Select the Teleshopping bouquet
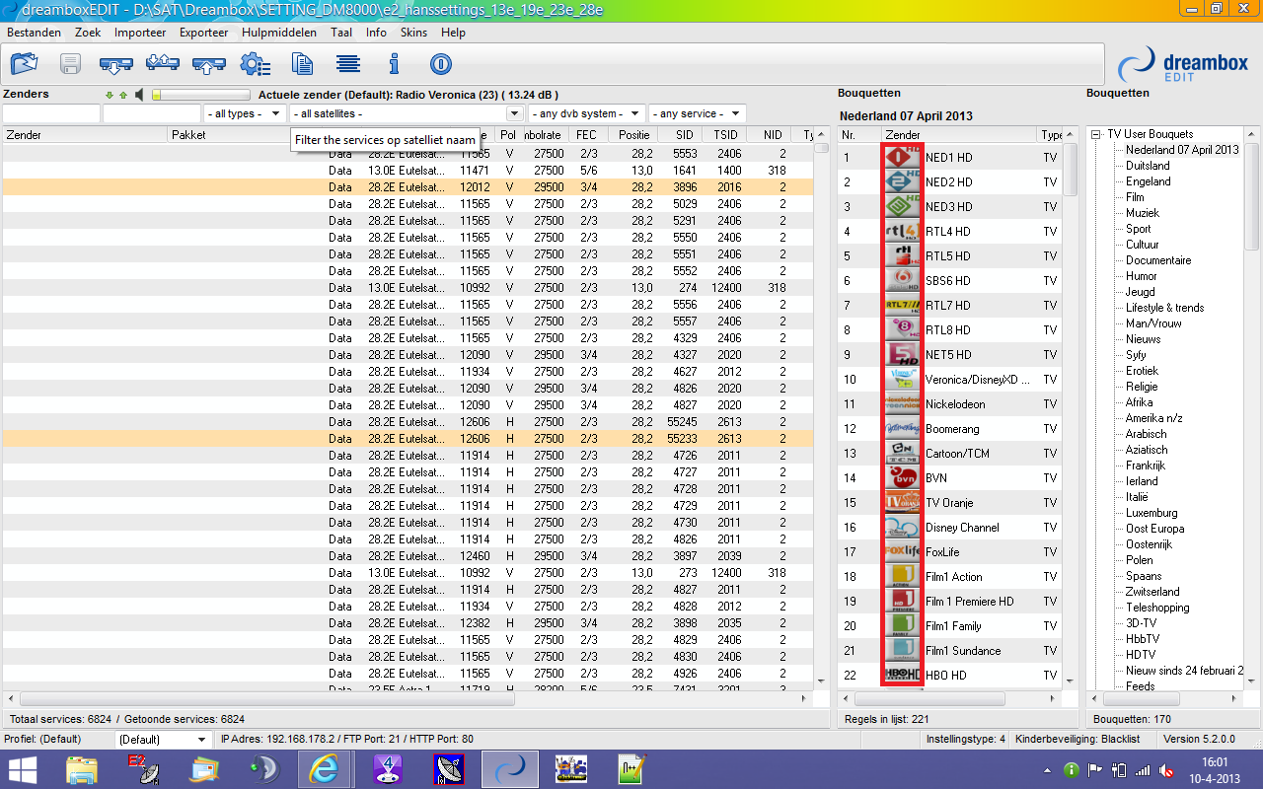Viewport: 1263px width, 789px height. pyautogui.click(x=1157, y=608)
